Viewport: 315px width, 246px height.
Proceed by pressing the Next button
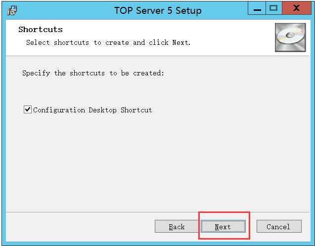point(223,227)
